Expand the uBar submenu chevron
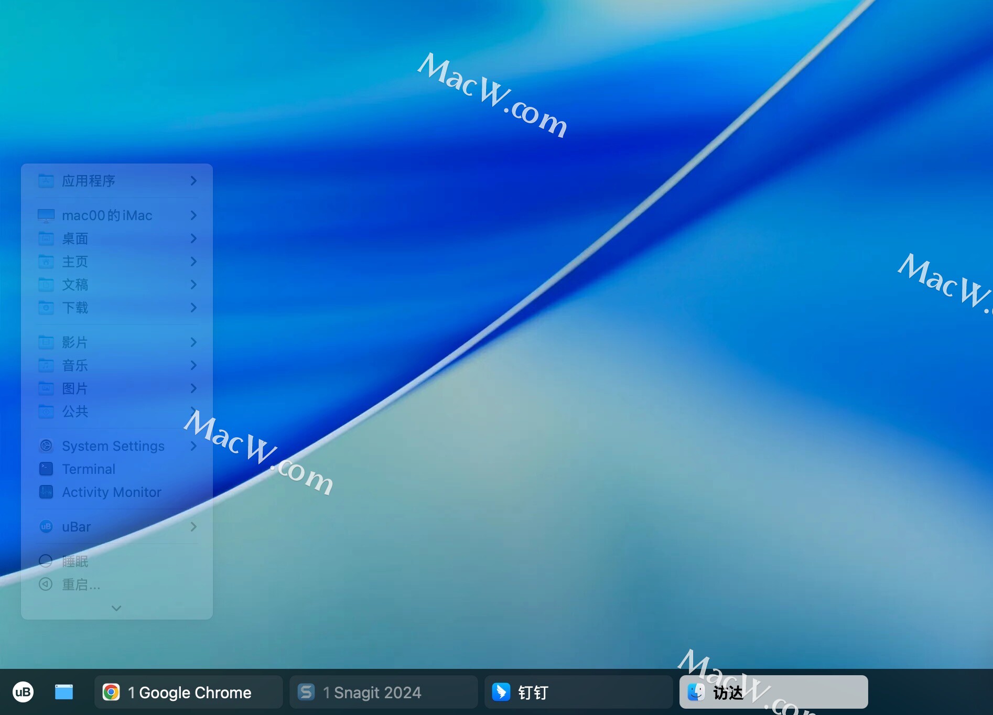This screenshot has height=715, width=993. point(193,527)
